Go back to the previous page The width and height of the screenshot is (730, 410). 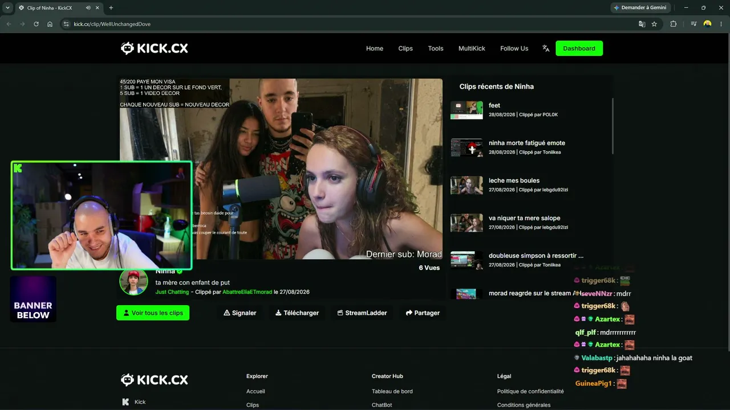point(9,24)
